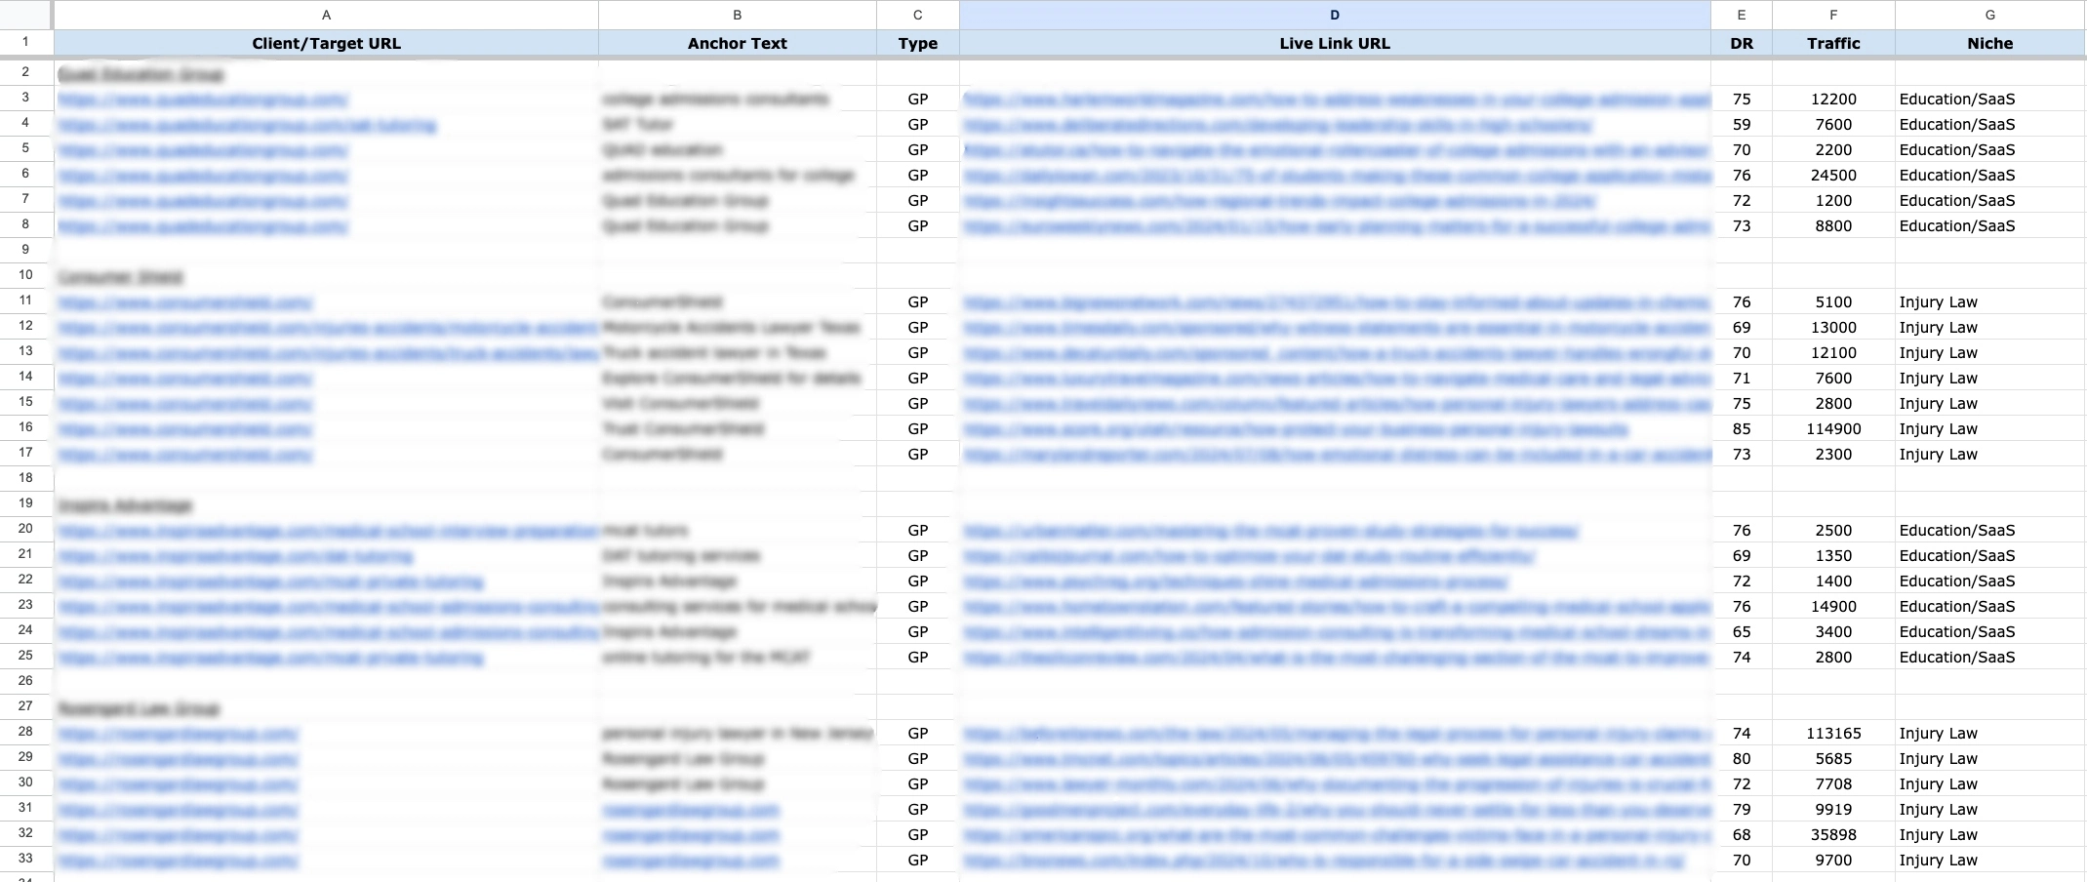Select column C header
Viewport: 2087px width, 882px height.
(917, 15)
